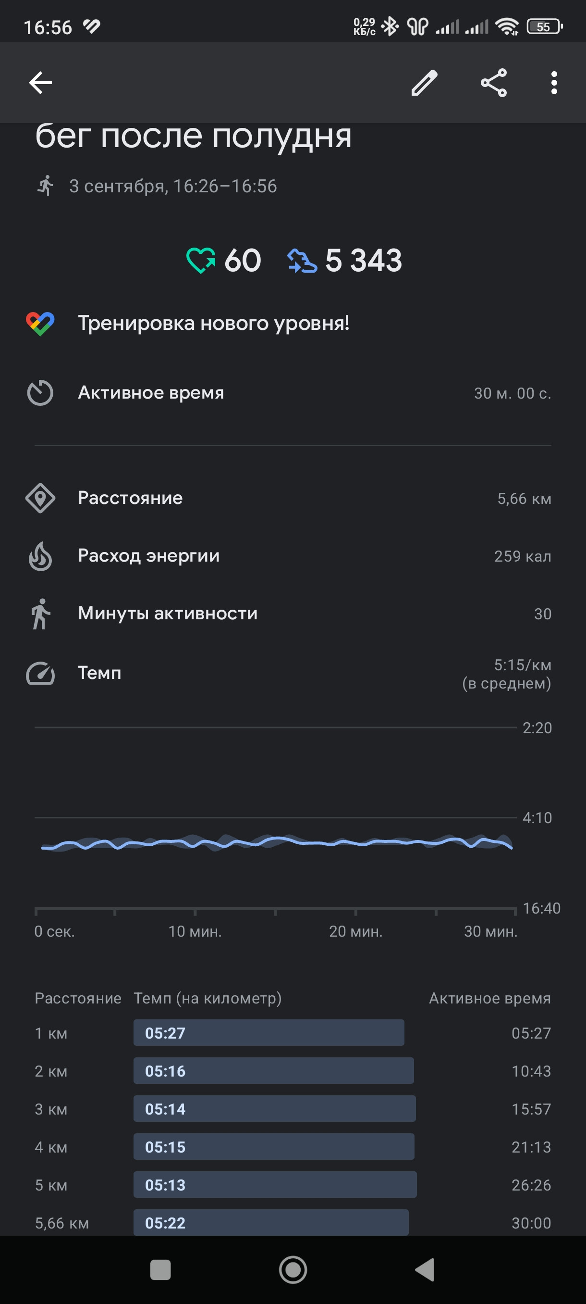
Task: Tap the Тренировка нового уровня! message
Action: tap(213, 323)
